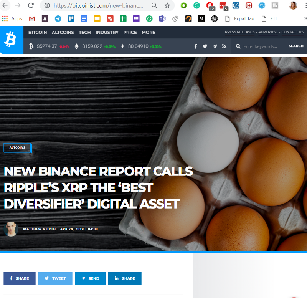
Task: Open the Google Slides bookmark
Action: [x=97, y=19]
